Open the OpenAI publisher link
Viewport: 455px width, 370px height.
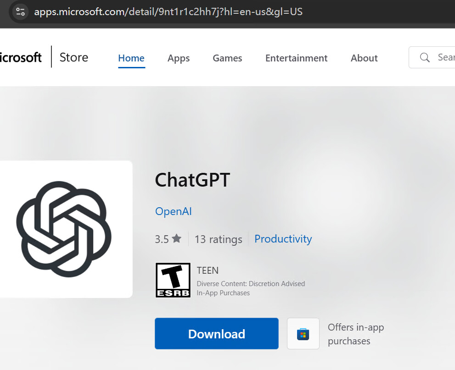173,211
